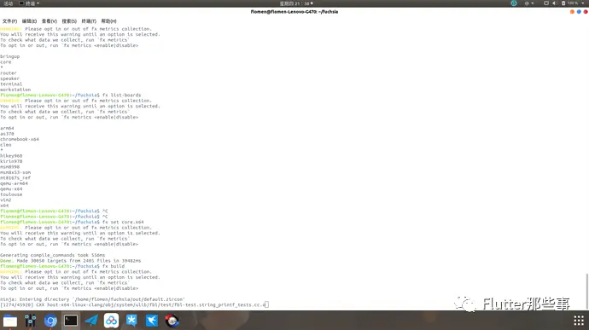
Task: Open the clock and calendar in top bar
Action: (x=296, y=3)
